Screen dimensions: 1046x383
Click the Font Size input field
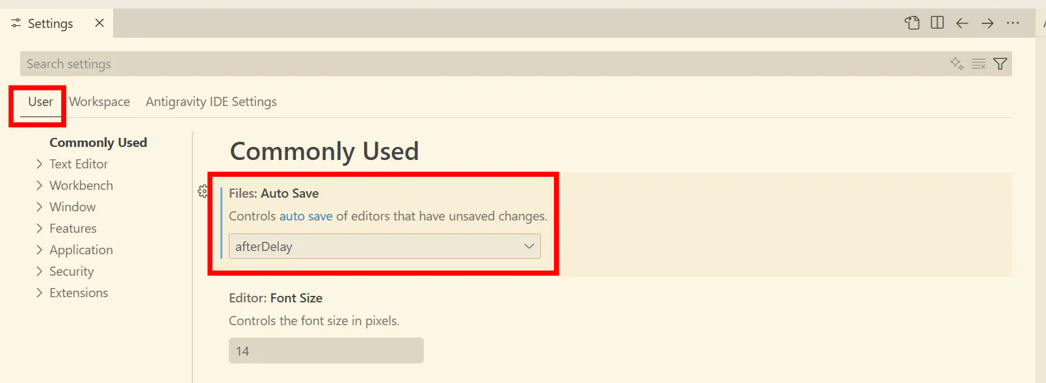pyautogui.click(x=326, y=350)
